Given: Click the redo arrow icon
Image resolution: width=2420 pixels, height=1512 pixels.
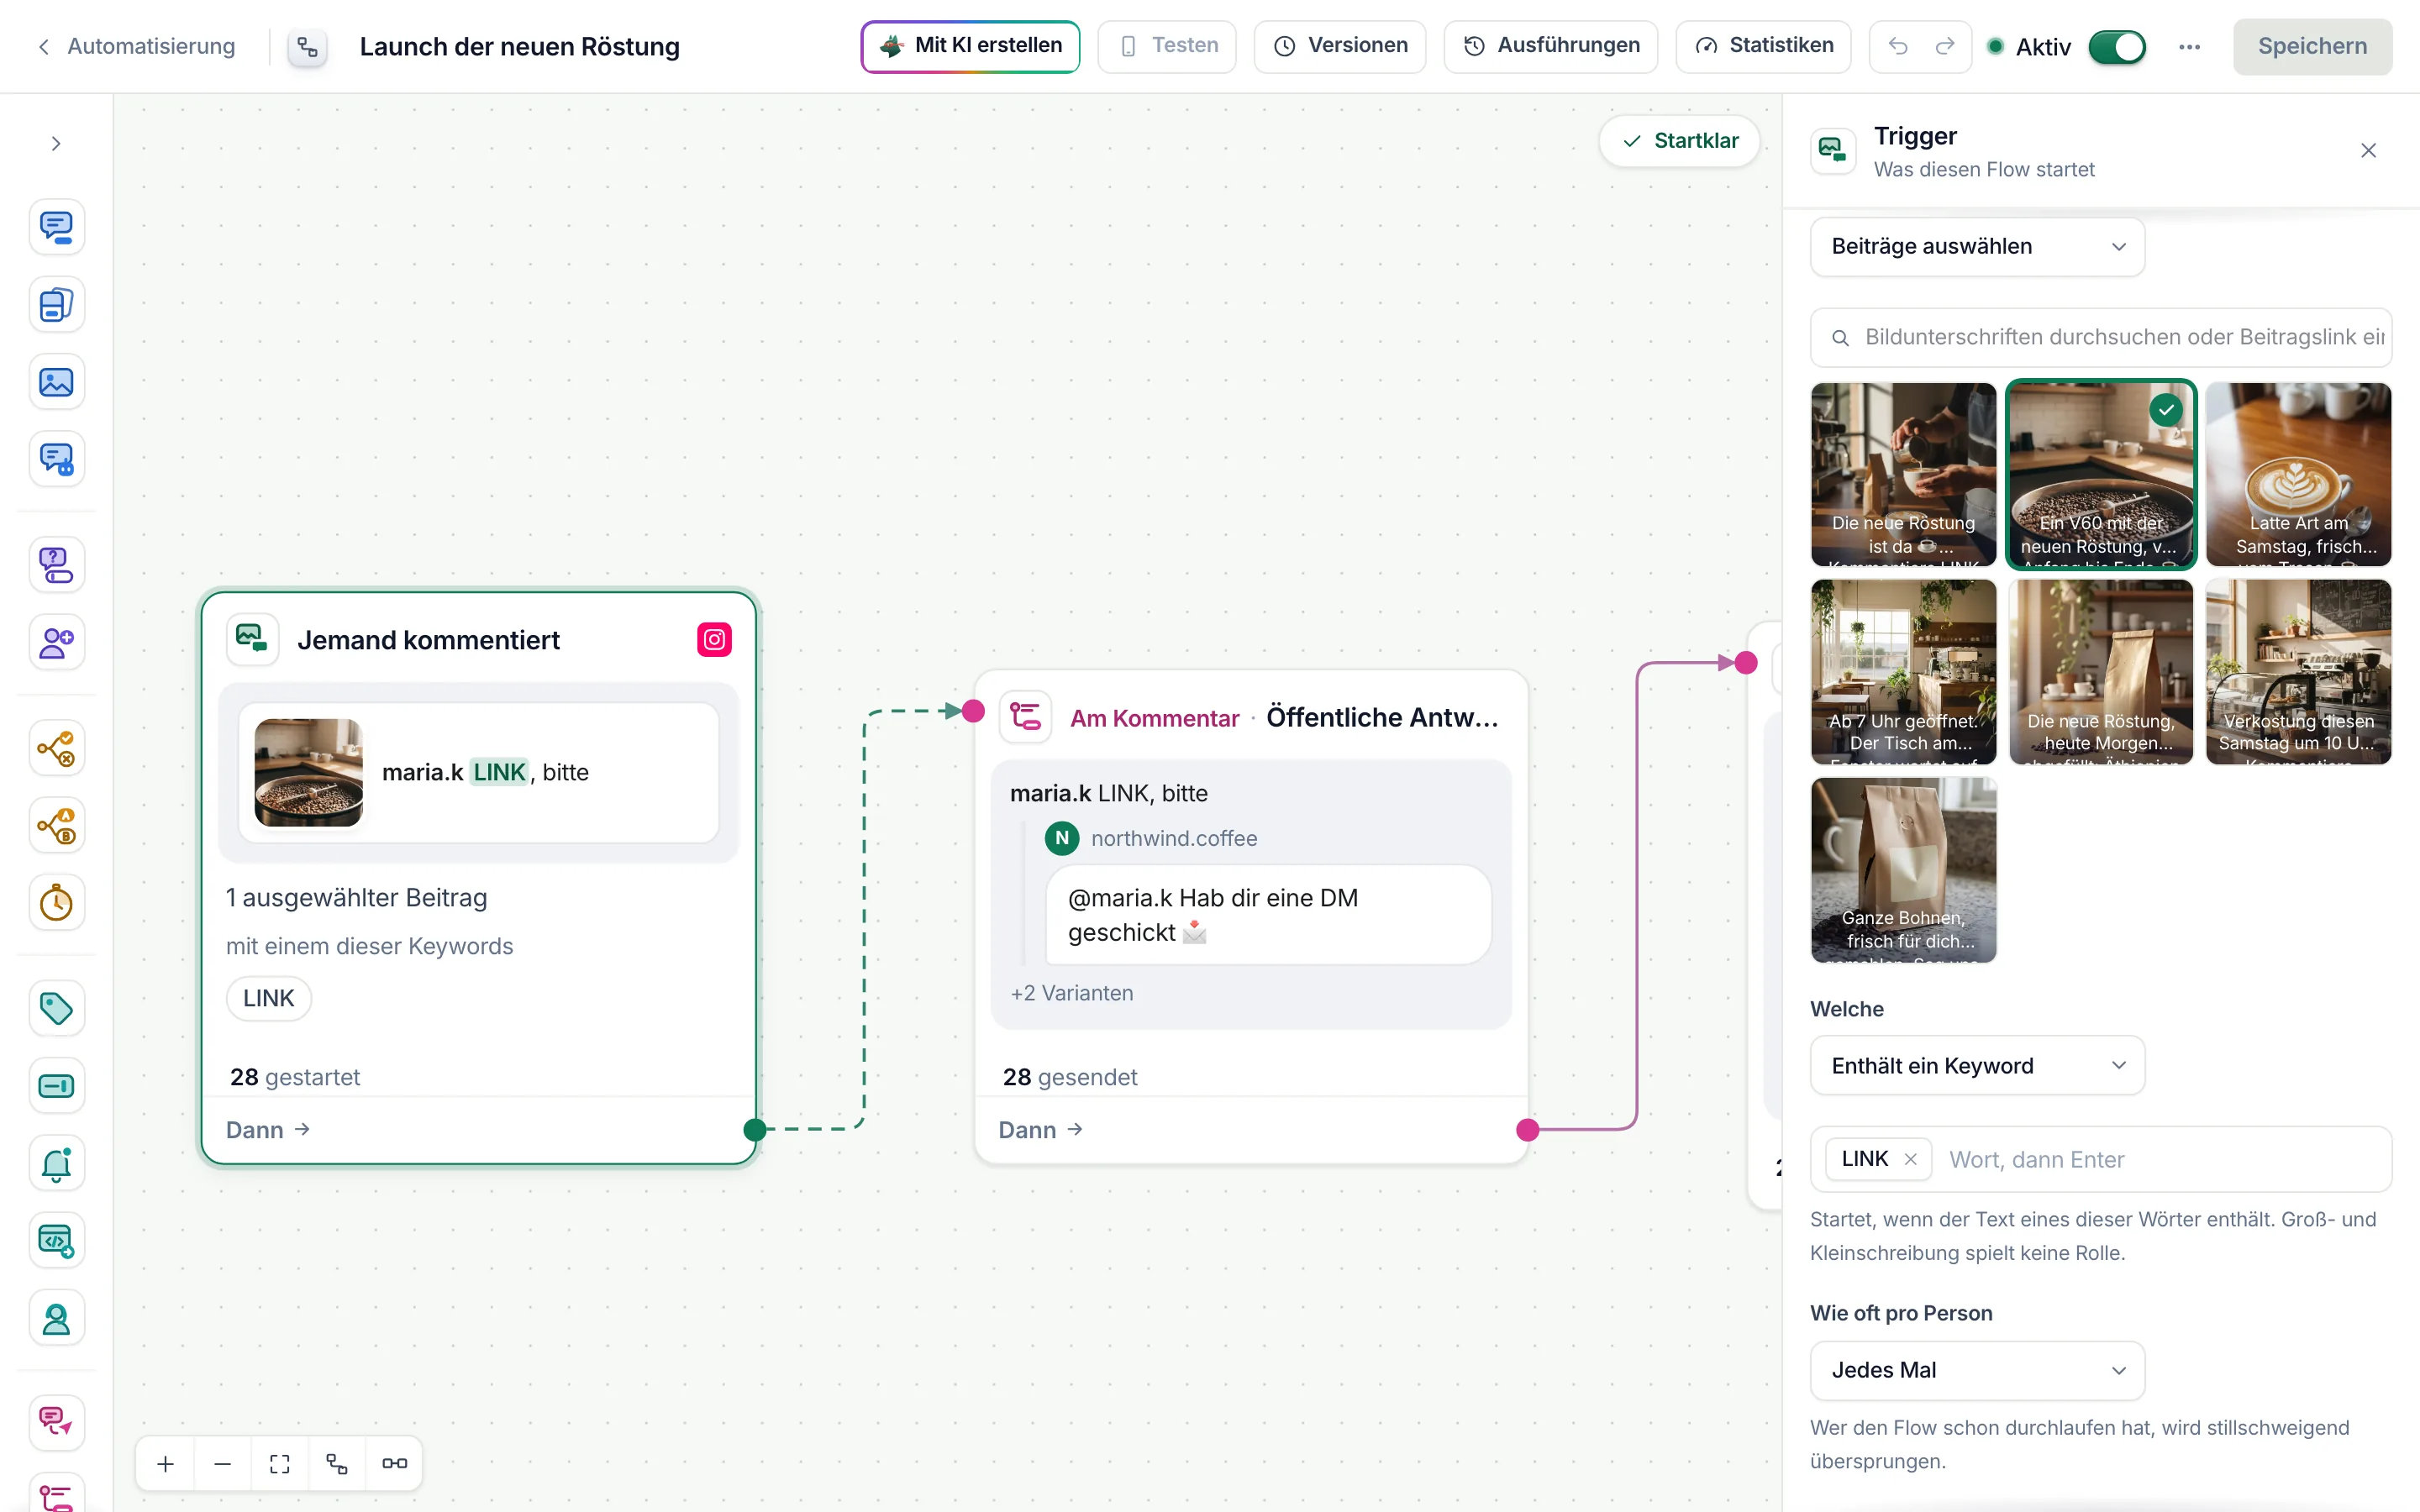Looking at the screenshot, I should [1945, 46].
